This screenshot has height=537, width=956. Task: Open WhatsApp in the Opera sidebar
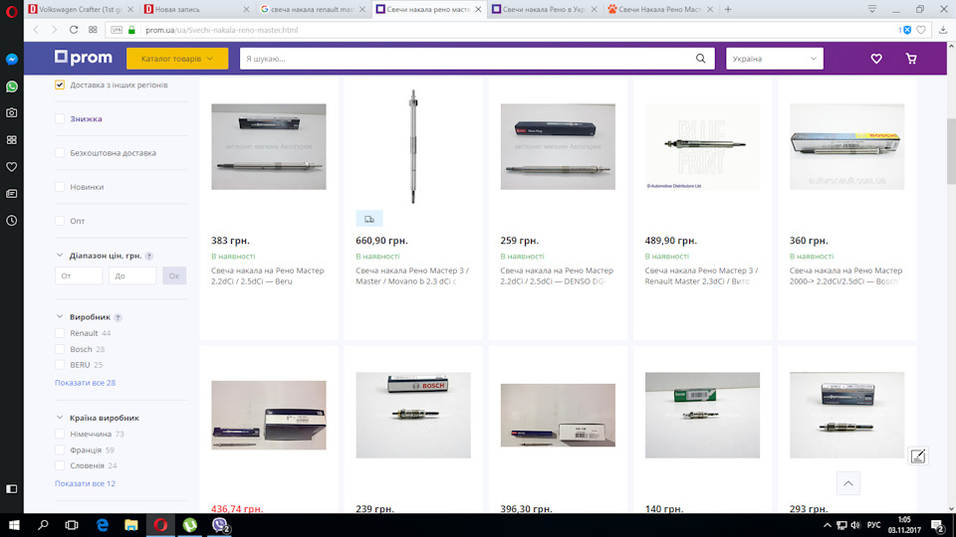coord(12,87)
